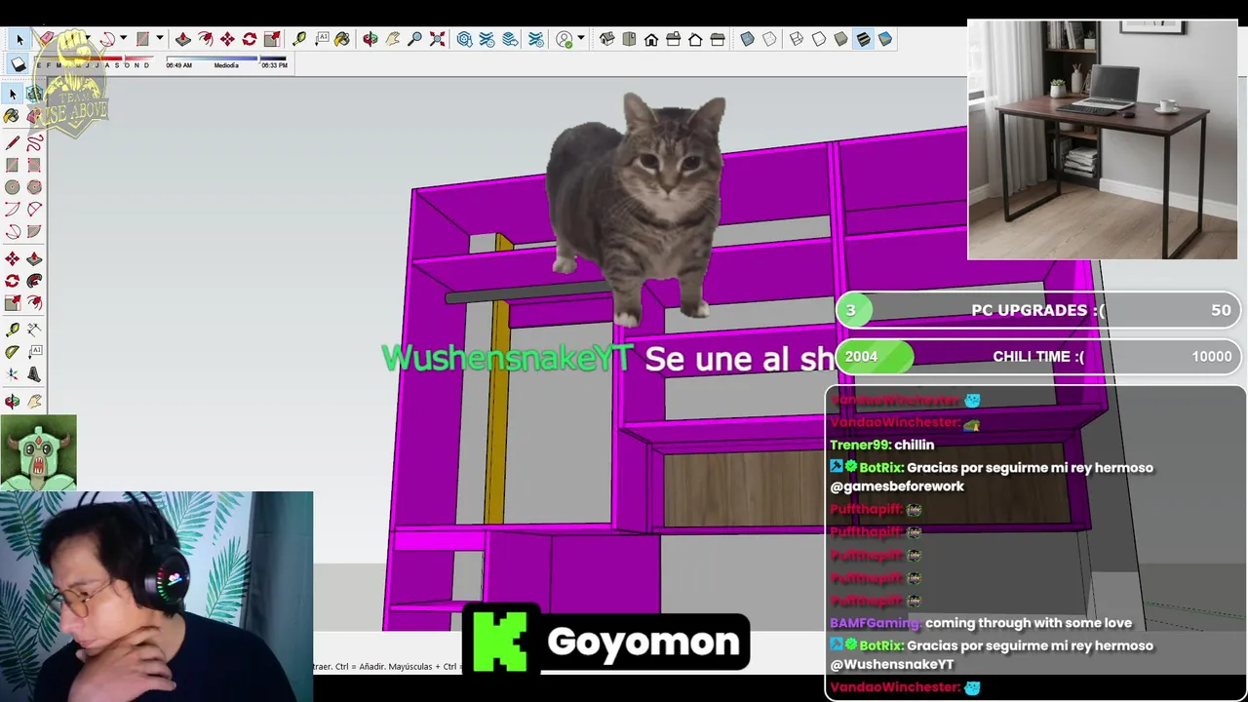Select the yellow vertical board
This screenshot has height=702, width=1248.
(x=498, y=409)
